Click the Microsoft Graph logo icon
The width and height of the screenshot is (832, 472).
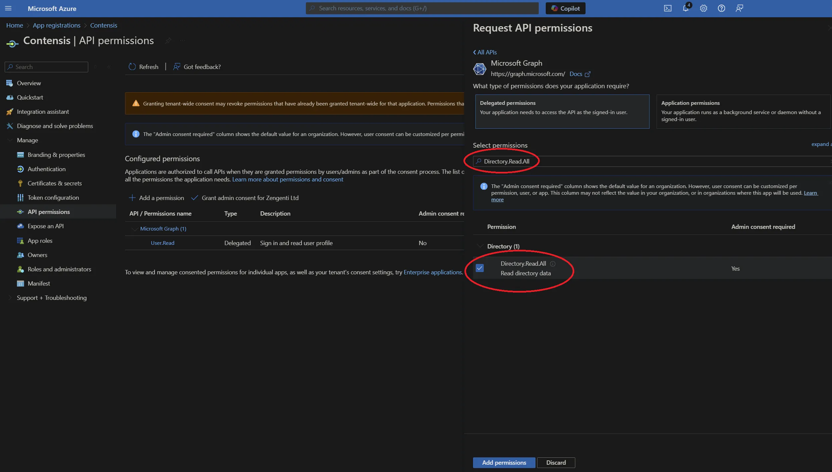[x=480, y=69]
